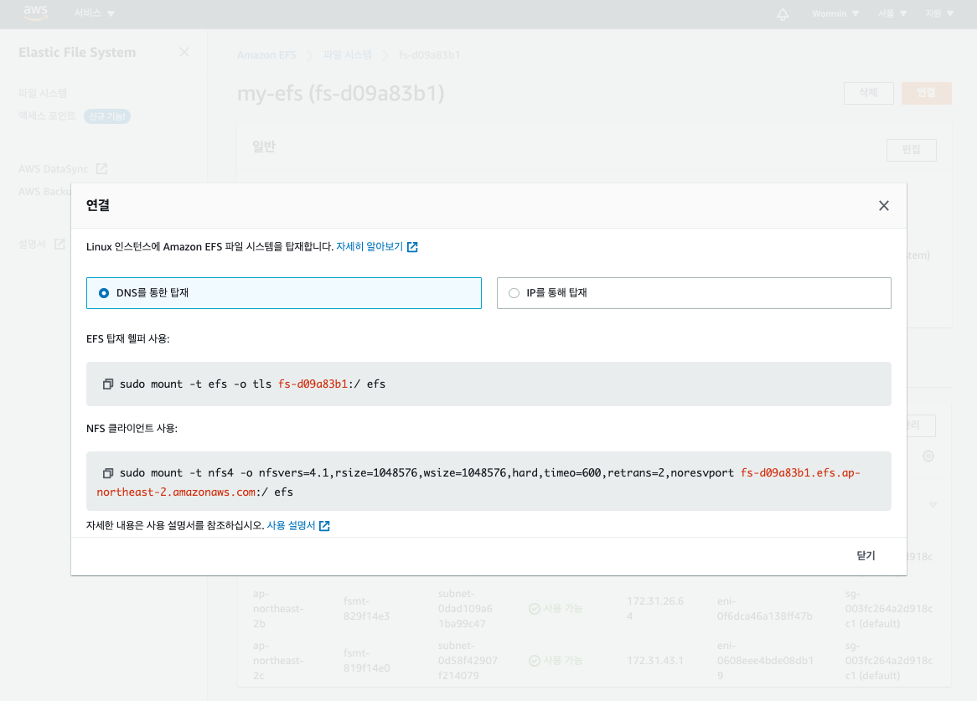Click the 닫기 button
The width and height of the screenshot is (977, 701).
point(866,555)
